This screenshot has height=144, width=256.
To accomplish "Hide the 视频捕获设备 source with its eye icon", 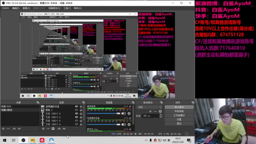I will (76, 107).
